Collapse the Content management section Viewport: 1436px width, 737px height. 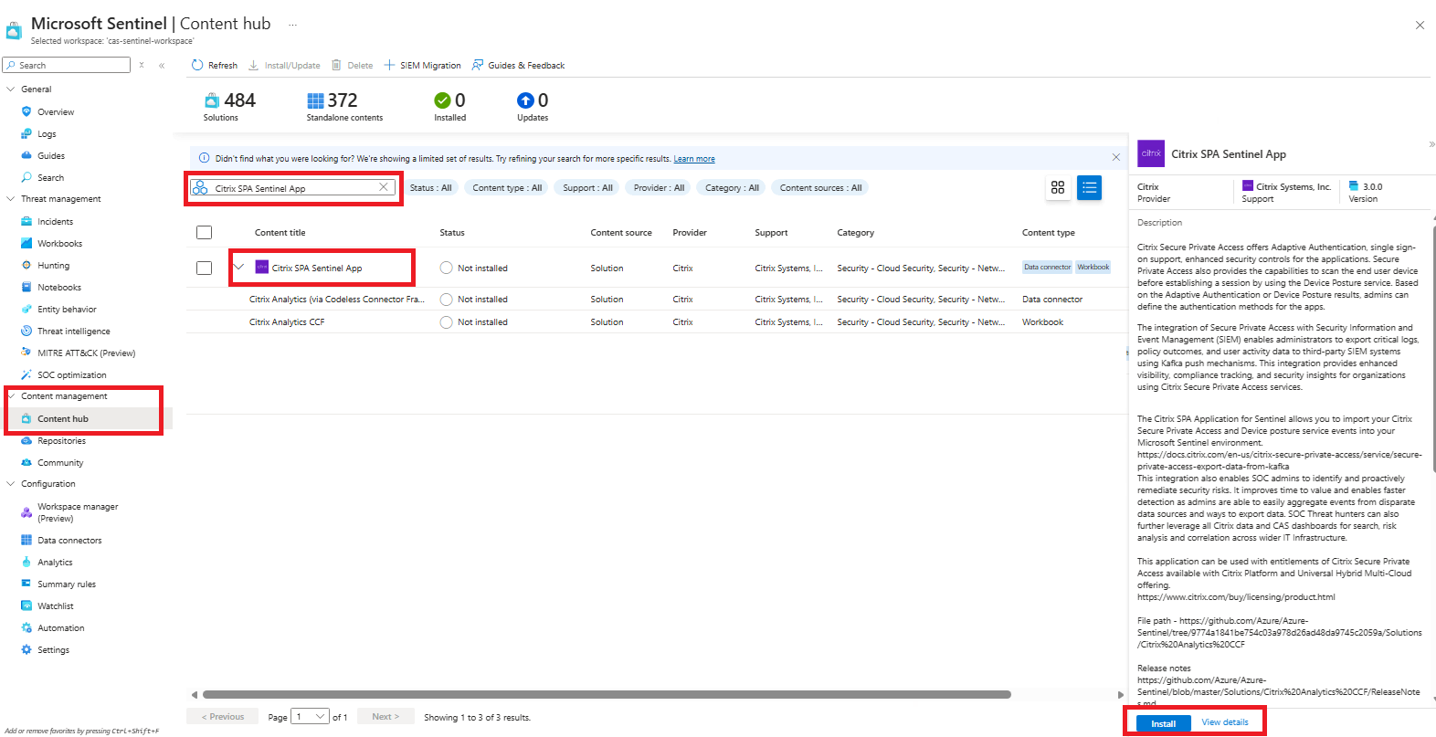pyautogui.click(x=11, y=396)
